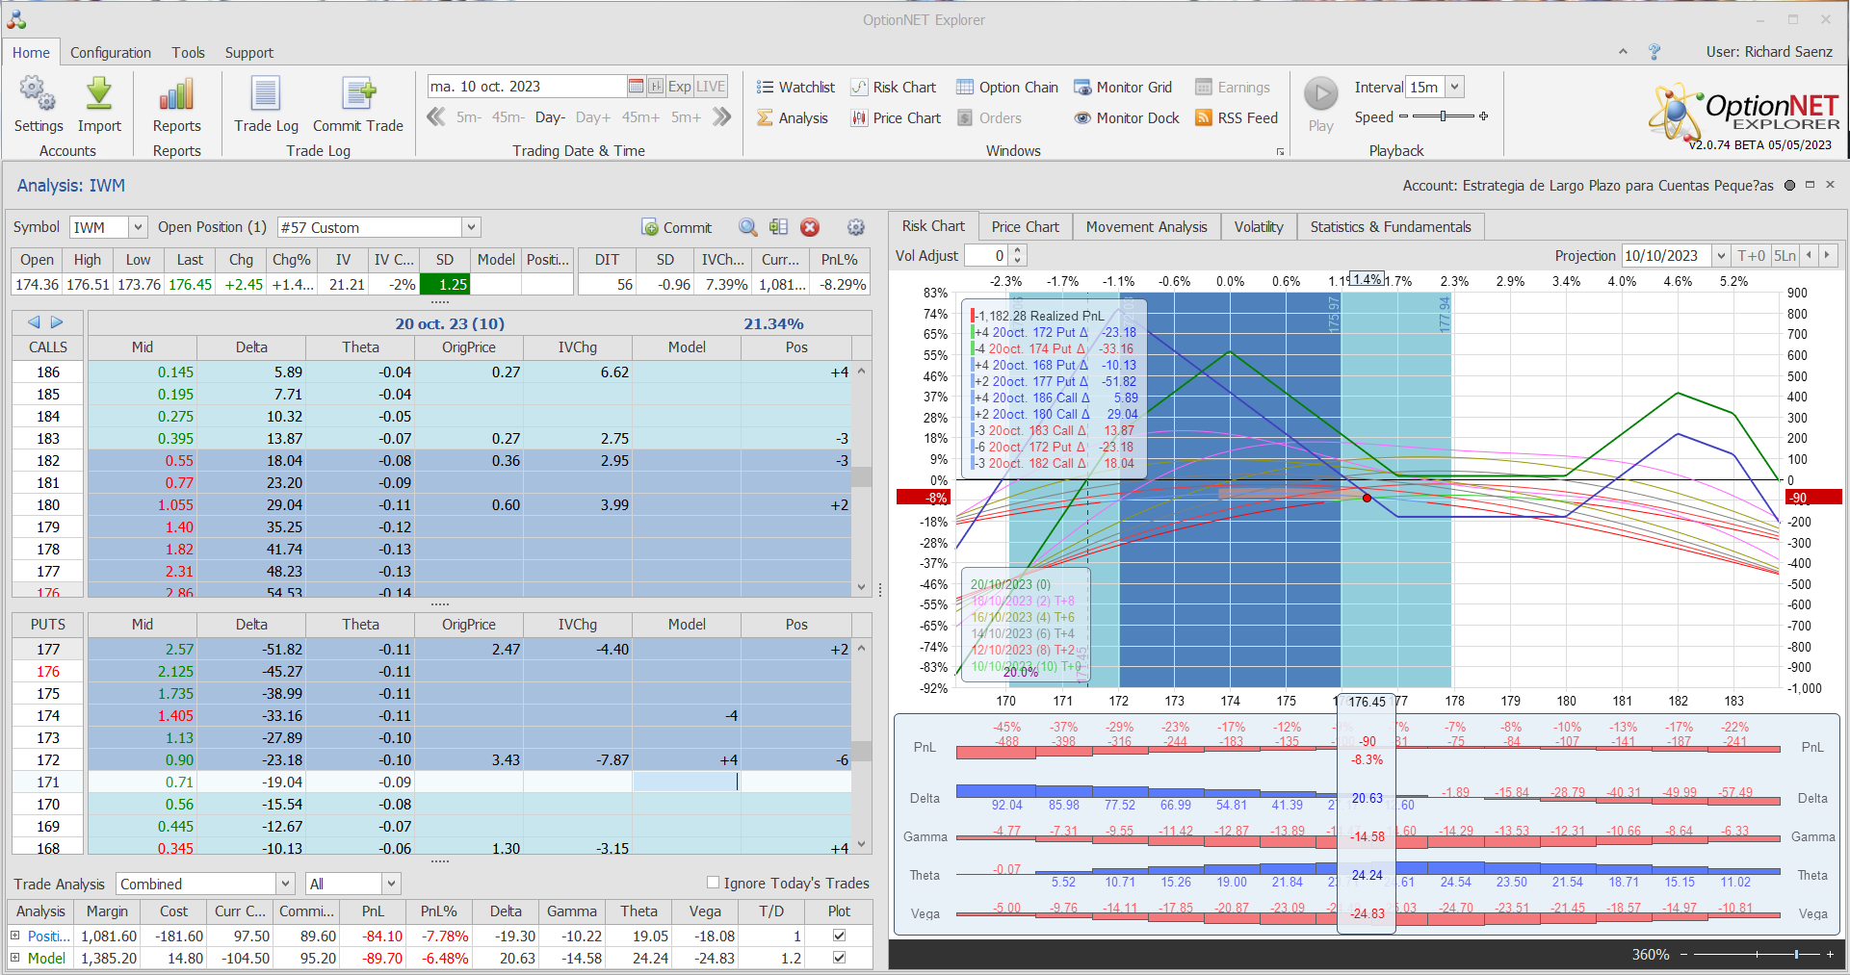This screenshot has height=975, width=1850.
Task: Toggle Ignore Today's Trades checkbox
Action: click(x=714, y=883)
